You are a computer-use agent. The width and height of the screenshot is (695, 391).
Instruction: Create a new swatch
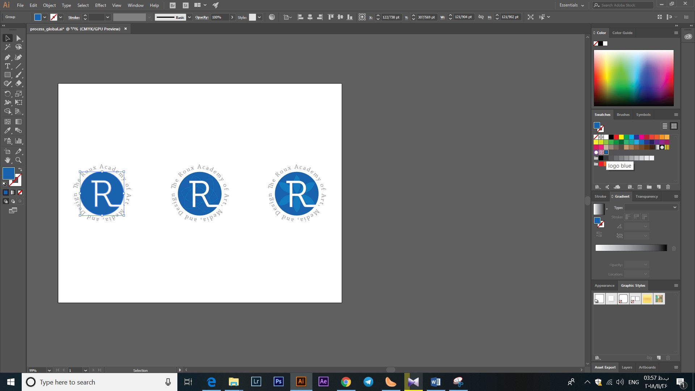coord(659,187)
